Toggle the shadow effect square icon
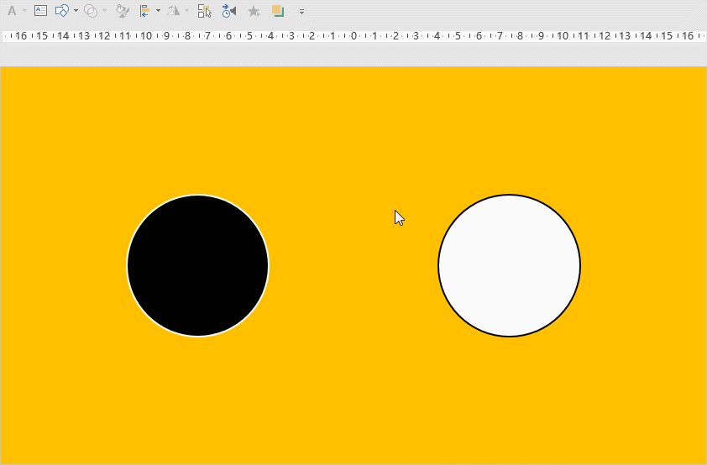 coord(278,11)
